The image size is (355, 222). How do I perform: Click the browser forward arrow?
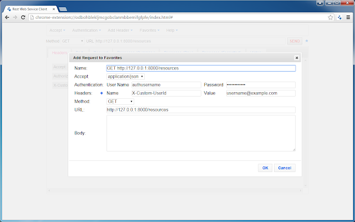tap(15, 17)
